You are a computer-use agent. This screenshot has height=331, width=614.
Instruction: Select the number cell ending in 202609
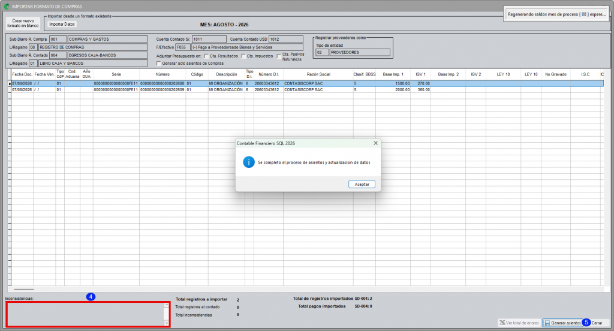pyautogui.click(x=162, y=90)
